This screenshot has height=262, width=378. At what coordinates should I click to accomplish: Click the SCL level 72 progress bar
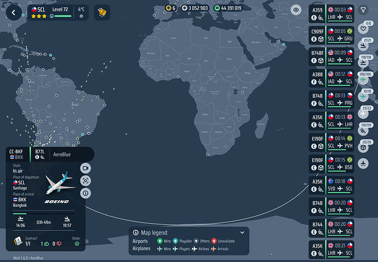tap(63, 16)
